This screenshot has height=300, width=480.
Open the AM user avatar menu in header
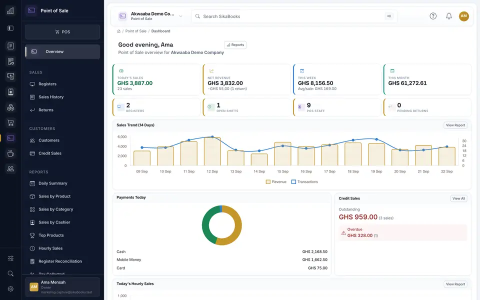(x=464, y=16)
